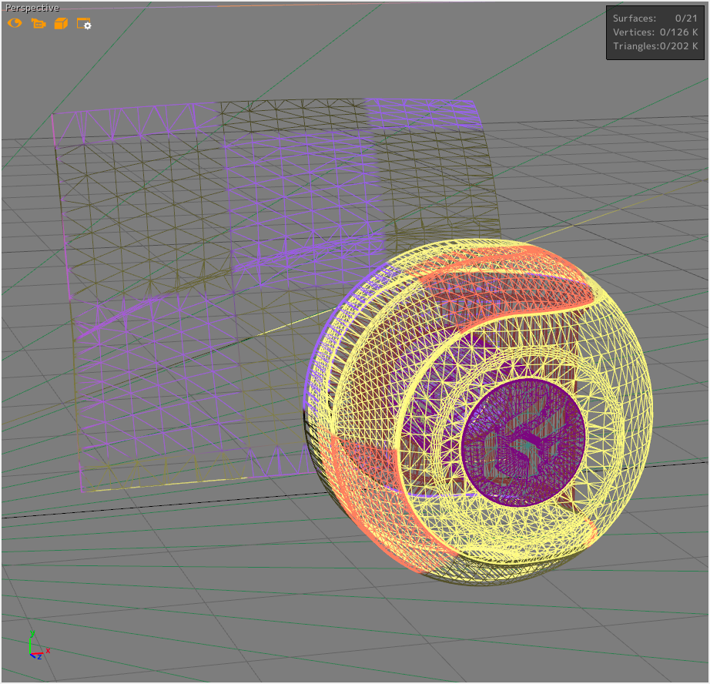Viewport: 710px width, 684px height.
Task: Open the viewport display settings gear icon
Action: click(85, 25)
